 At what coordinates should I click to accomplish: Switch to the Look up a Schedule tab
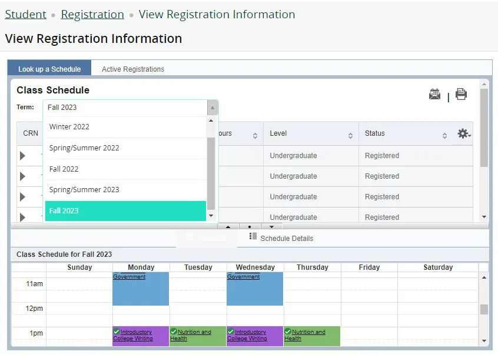[49, 69]
